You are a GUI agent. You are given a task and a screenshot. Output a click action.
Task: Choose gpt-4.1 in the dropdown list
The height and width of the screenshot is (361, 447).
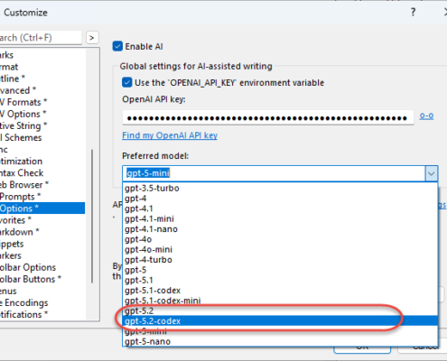(x=280, y=208)
